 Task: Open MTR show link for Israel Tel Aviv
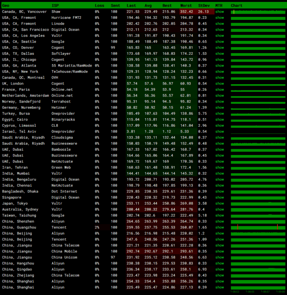(220, 132)
